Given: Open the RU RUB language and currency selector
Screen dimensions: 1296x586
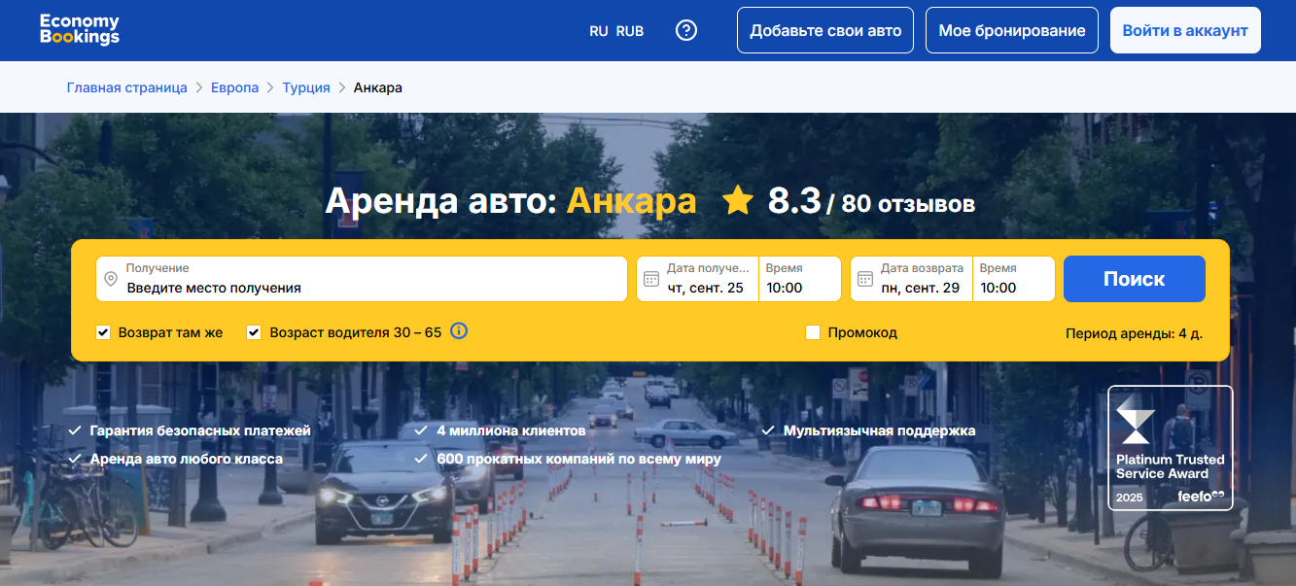Looking at the screenshot, I should 616,30.
